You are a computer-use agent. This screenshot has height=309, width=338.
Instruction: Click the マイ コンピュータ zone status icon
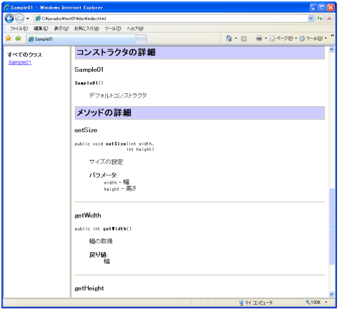pos(241,303)
